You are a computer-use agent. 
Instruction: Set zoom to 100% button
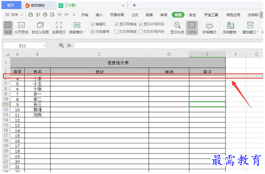pos(192,28)
